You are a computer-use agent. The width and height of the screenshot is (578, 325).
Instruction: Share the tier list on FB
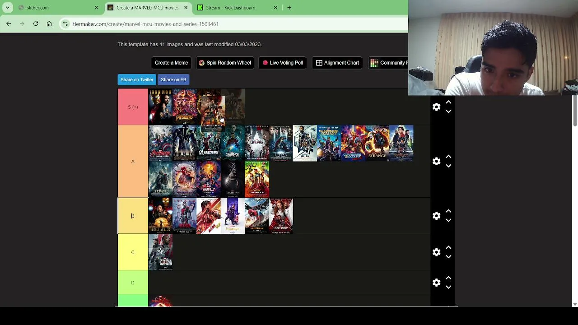point(173,79)
